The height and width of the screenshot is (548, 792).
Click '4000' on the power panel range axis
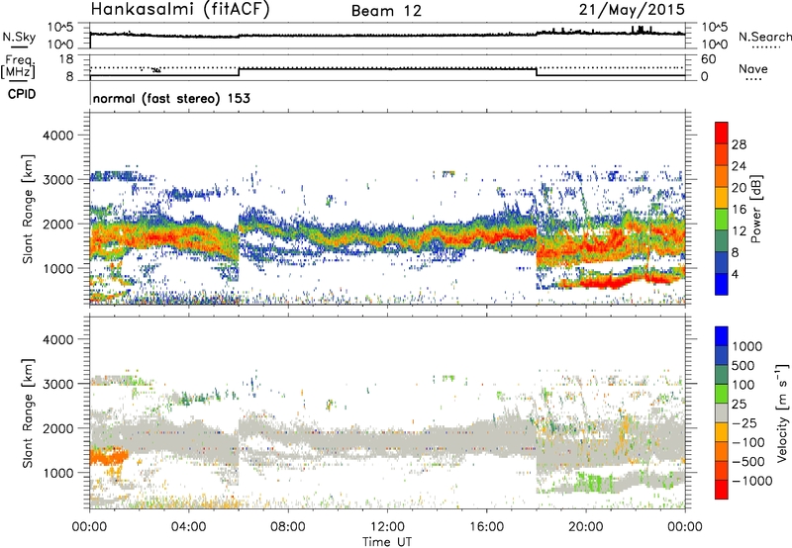click(57, 136)
